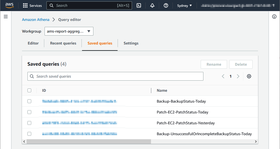Select checkbox for Backup-UnsuccessfulOrIncompleteBackupStatus-Today
Image resolution: width=280 pixels, height=149 pixels.
click(x=29, y=134)
